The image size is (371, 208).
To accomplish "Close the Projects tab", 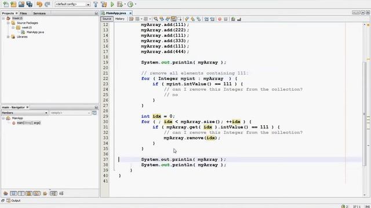I will 17,13.
